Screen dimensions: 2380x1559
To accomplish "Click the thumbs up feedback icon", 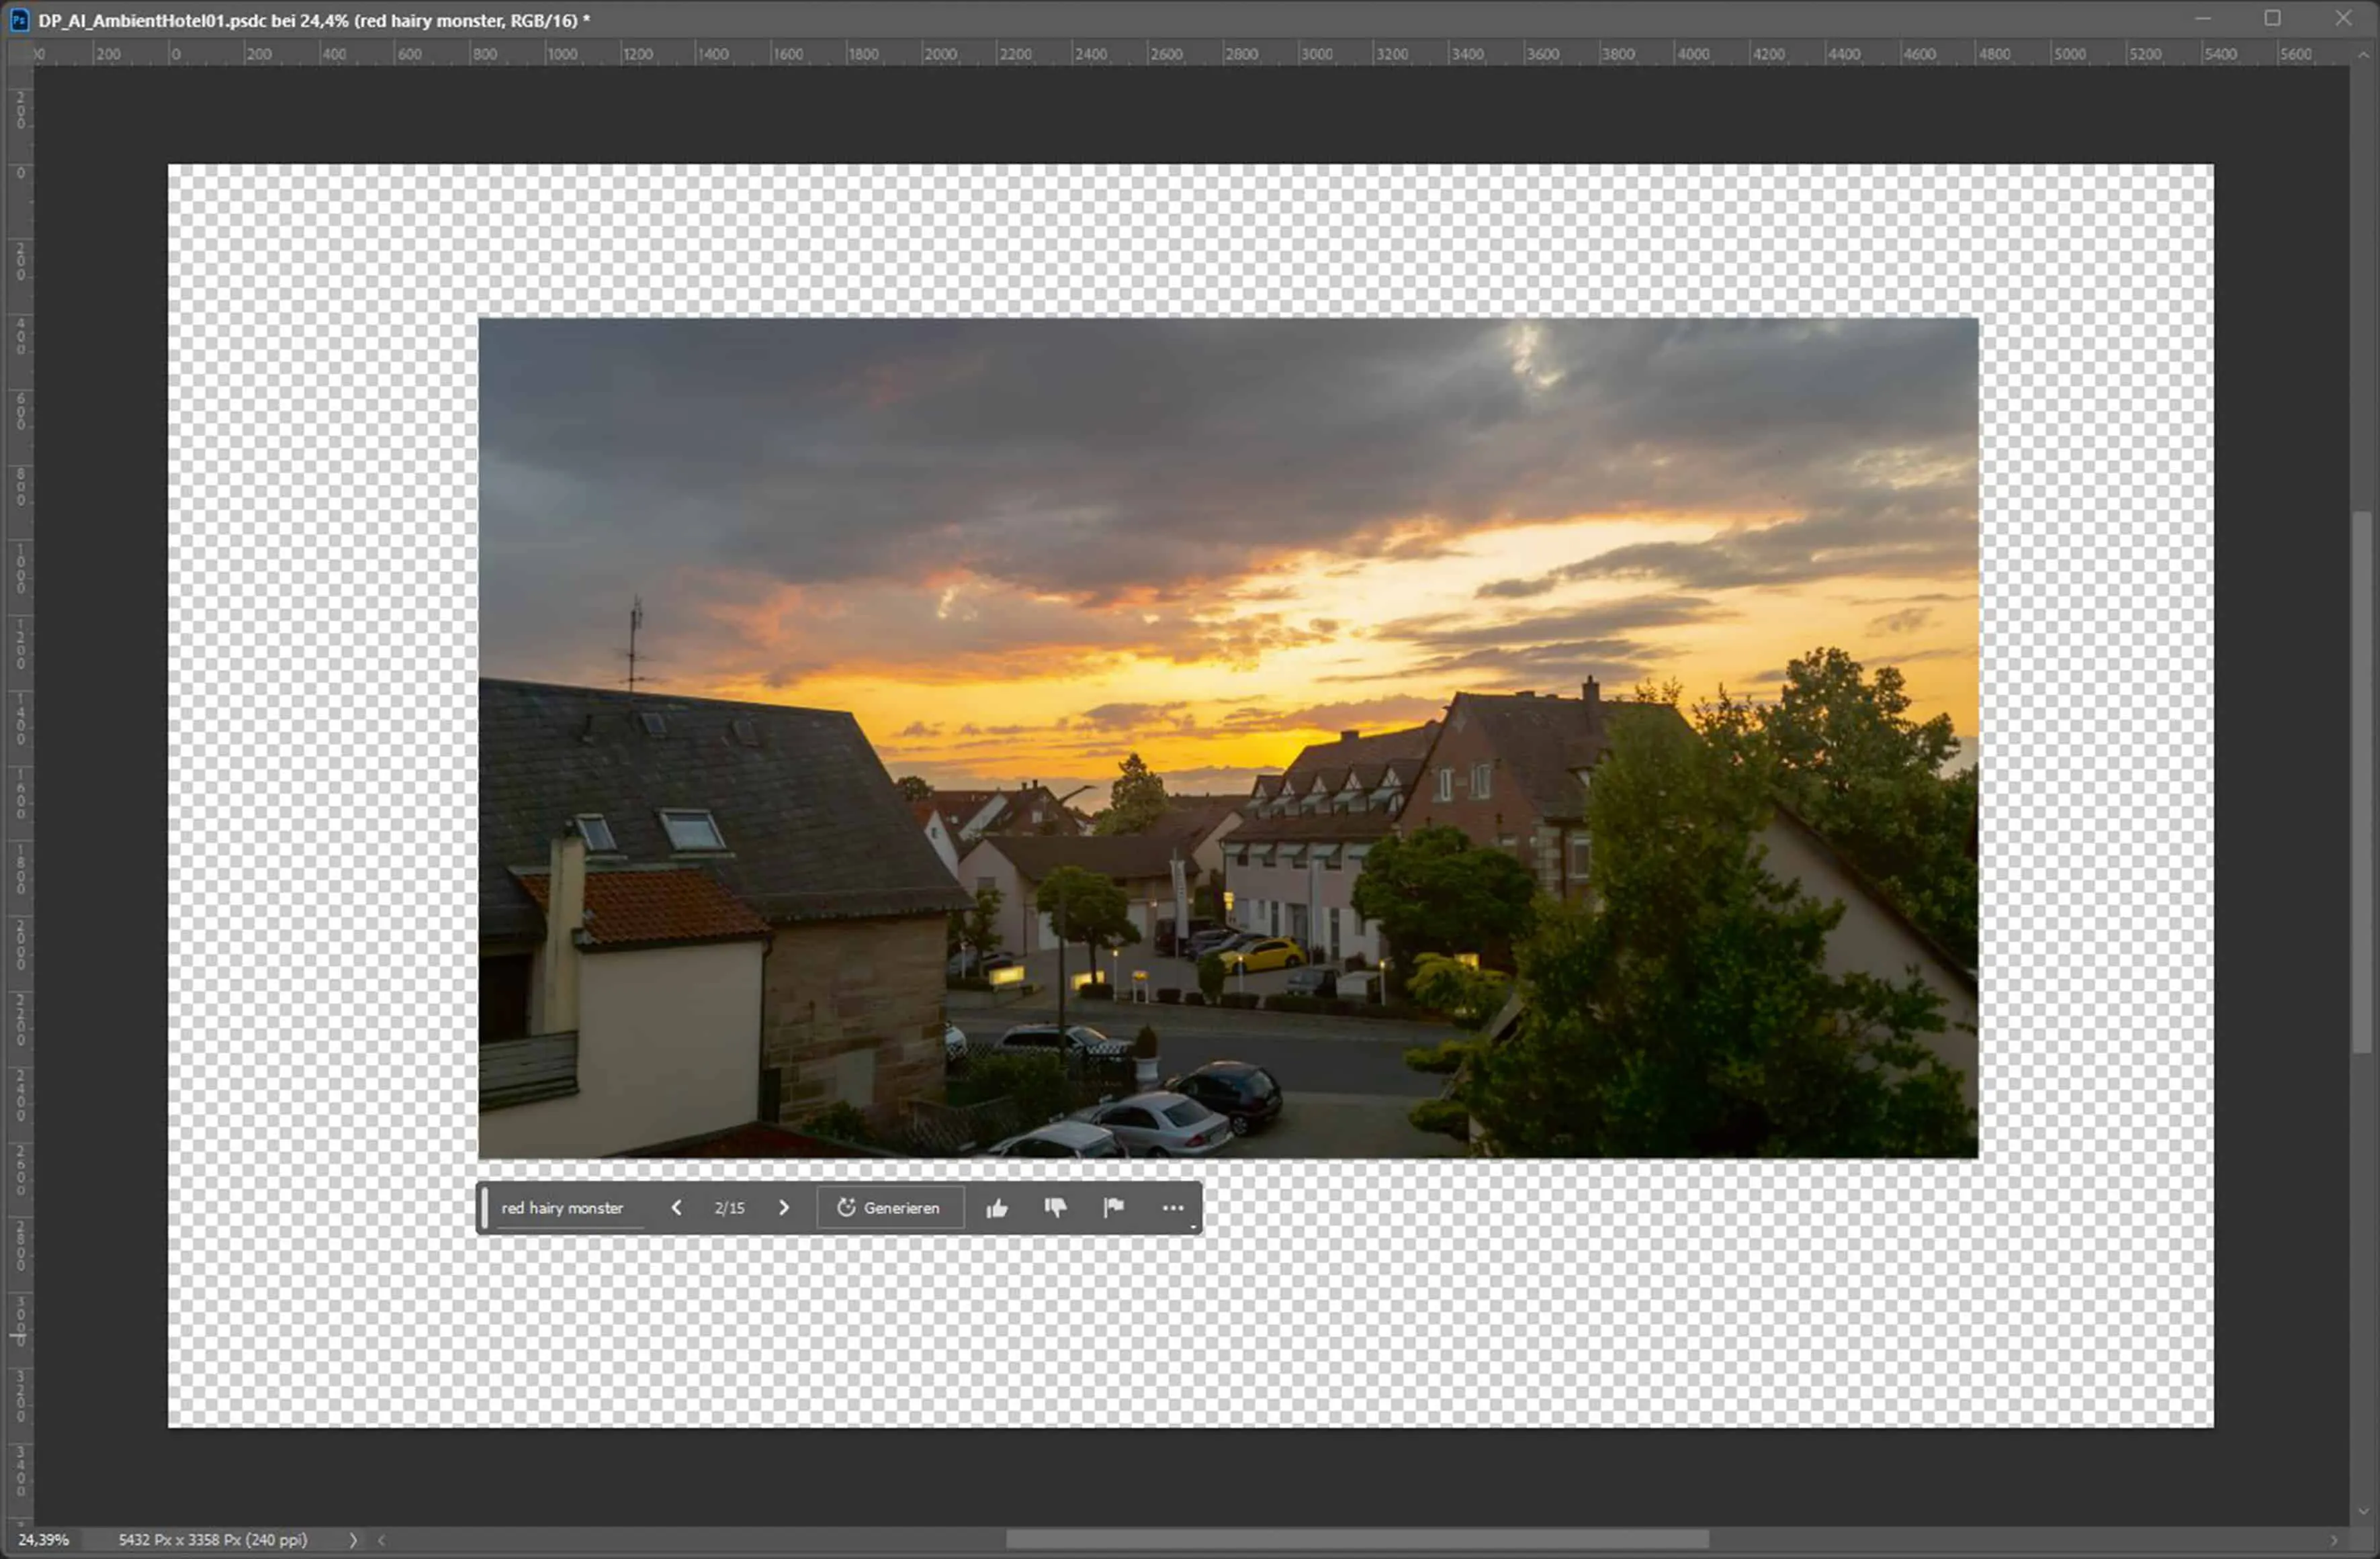I will pyautogui.click(x=996, y=1209).
